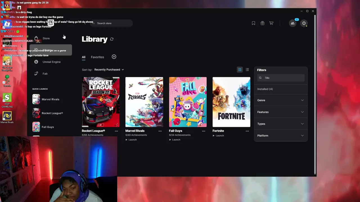Screen dimensions: 360x202
Task: Click the Rocket League® title text
Action: [93, 131]
